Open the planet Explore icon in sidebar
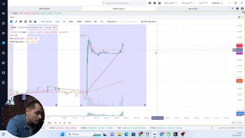The height and width of the screenshot is (138, 245). click(3, 33)
